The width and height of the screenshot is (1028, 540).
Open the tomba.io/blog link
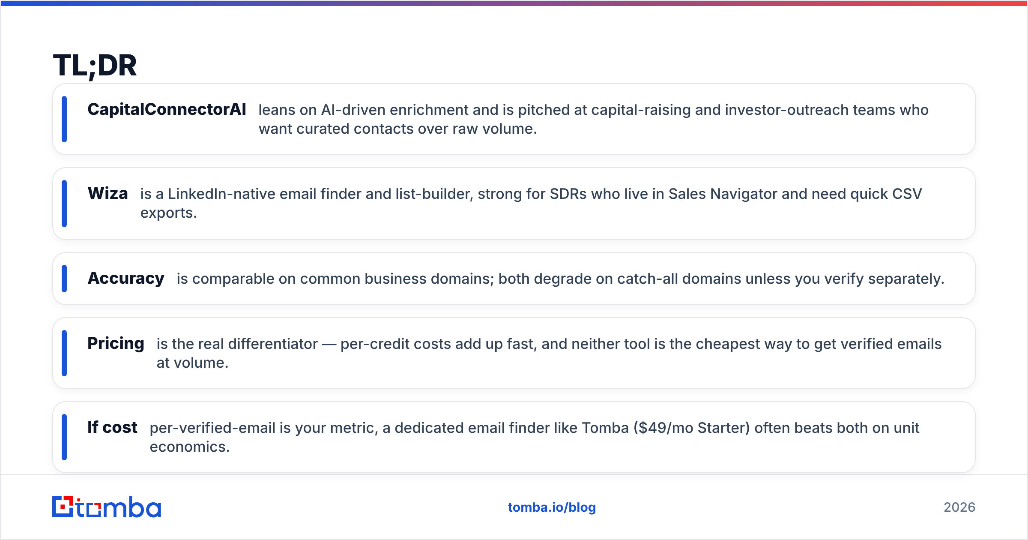pyautogui.click(x=552, y=507)
